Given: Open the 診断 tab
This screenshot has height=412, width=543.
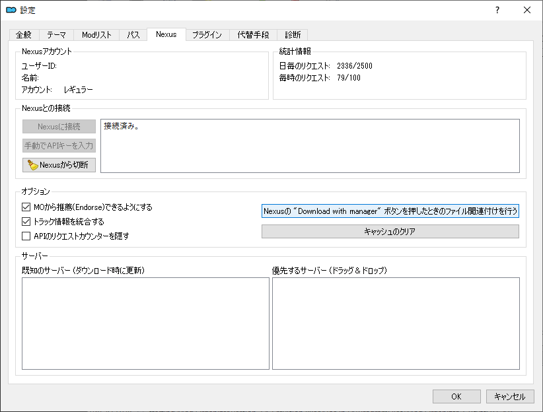Looking at the screenshot, I should [293, 35].
